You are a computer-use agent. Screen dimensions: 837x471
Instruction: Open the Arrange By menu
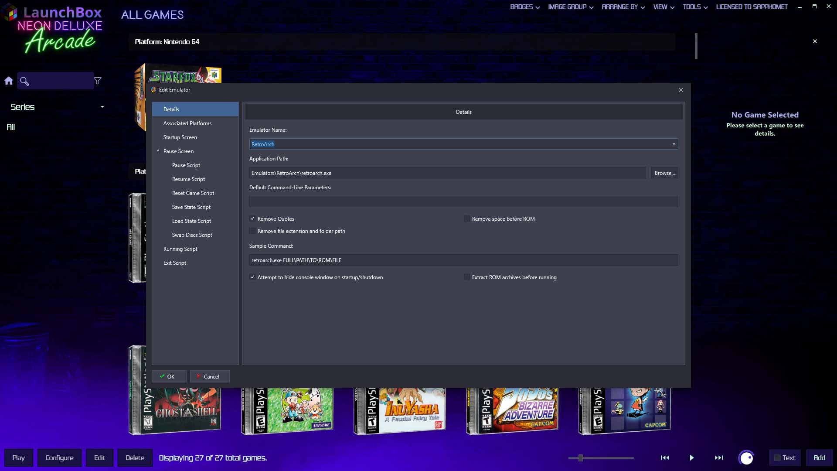623,7
